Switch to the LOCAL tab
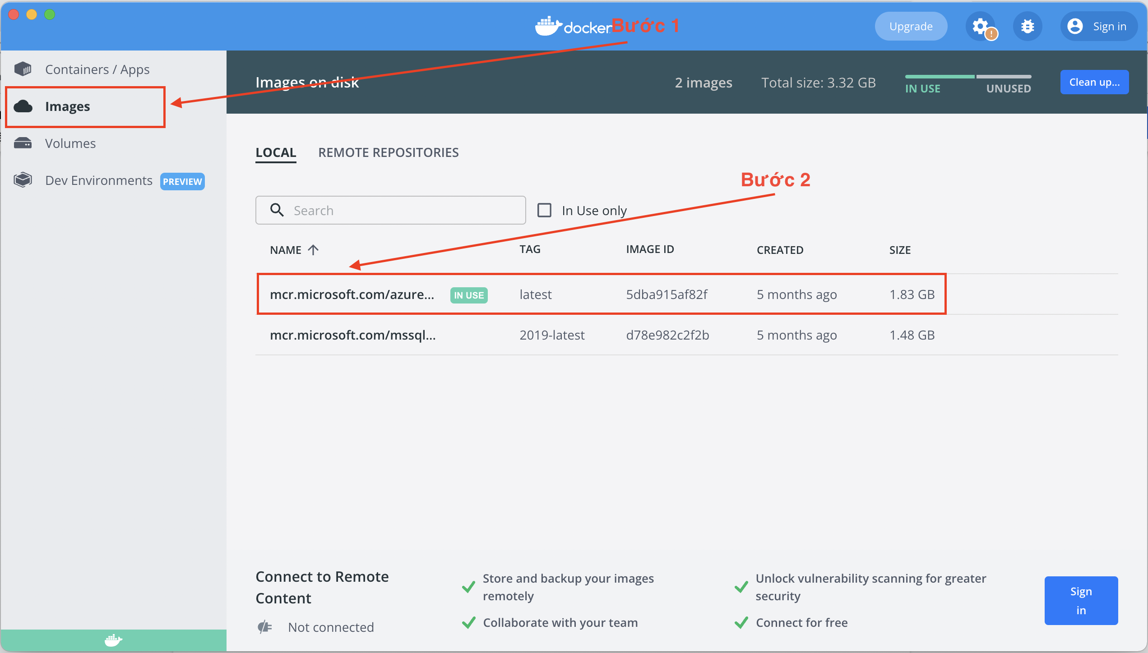Image resolution: width=1148 pixels, height=653 pixels. [x=275, y=152]
